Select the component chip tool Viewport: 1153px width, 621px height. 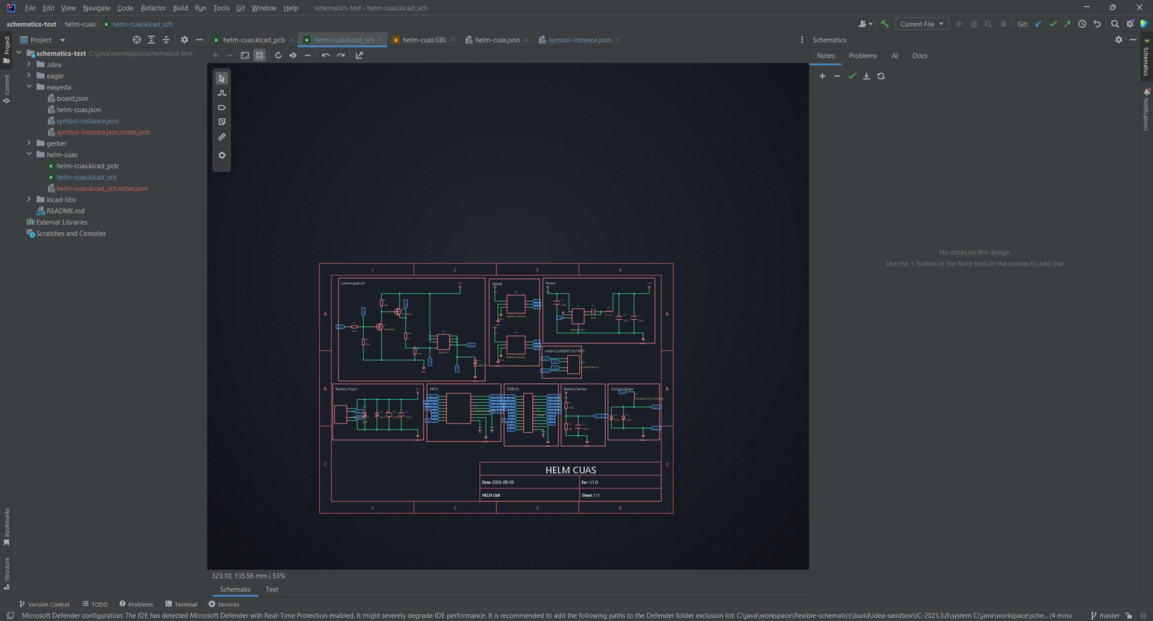(222, 155)
